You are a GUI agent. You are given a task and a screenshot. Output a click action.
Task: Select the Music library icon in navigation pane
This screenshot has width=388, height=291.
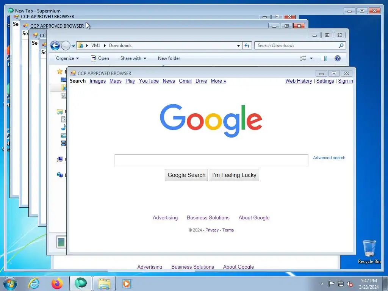coord(64,127)
